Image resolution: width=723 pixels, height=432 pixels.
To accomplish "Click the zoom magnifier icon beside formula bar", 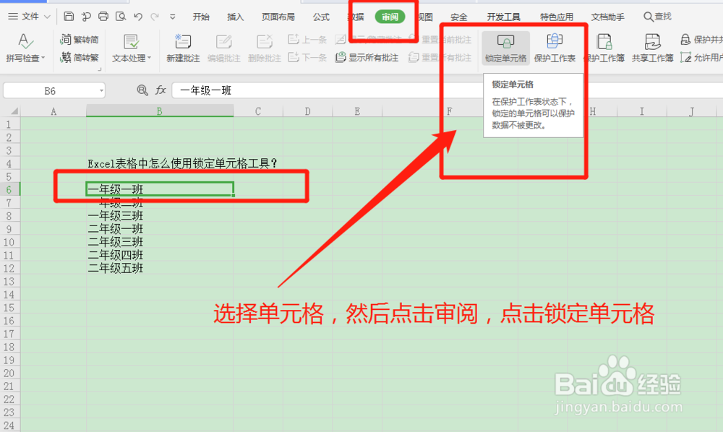I will 142,90.
